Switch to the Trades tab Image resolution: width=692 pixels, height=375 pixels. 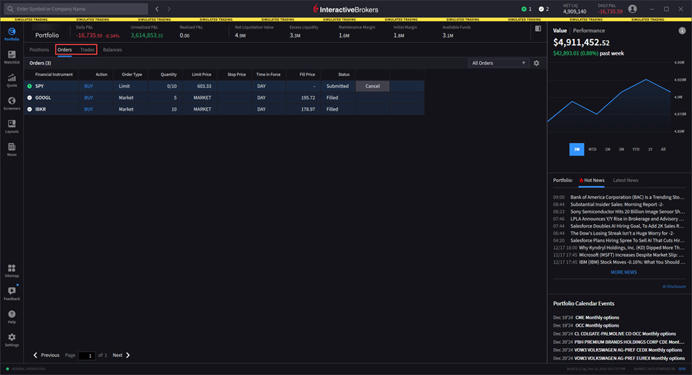coord(87,50)
